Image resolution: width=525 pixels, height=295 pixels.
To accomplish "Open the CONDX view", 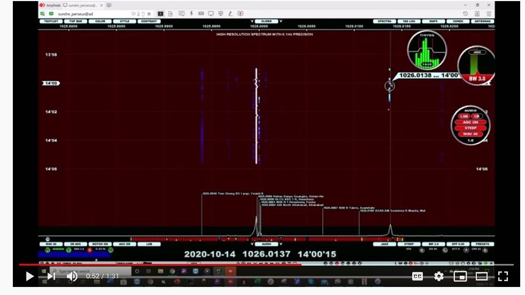I will pos(458,21).
